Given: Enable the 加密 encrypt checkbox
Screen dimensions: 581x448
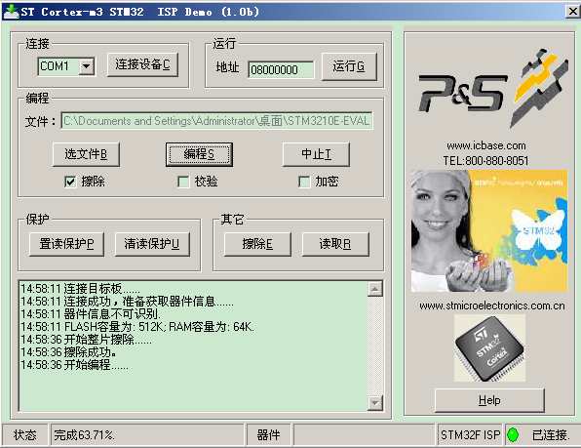Looking at the screenshot, I should coord(304,182).
